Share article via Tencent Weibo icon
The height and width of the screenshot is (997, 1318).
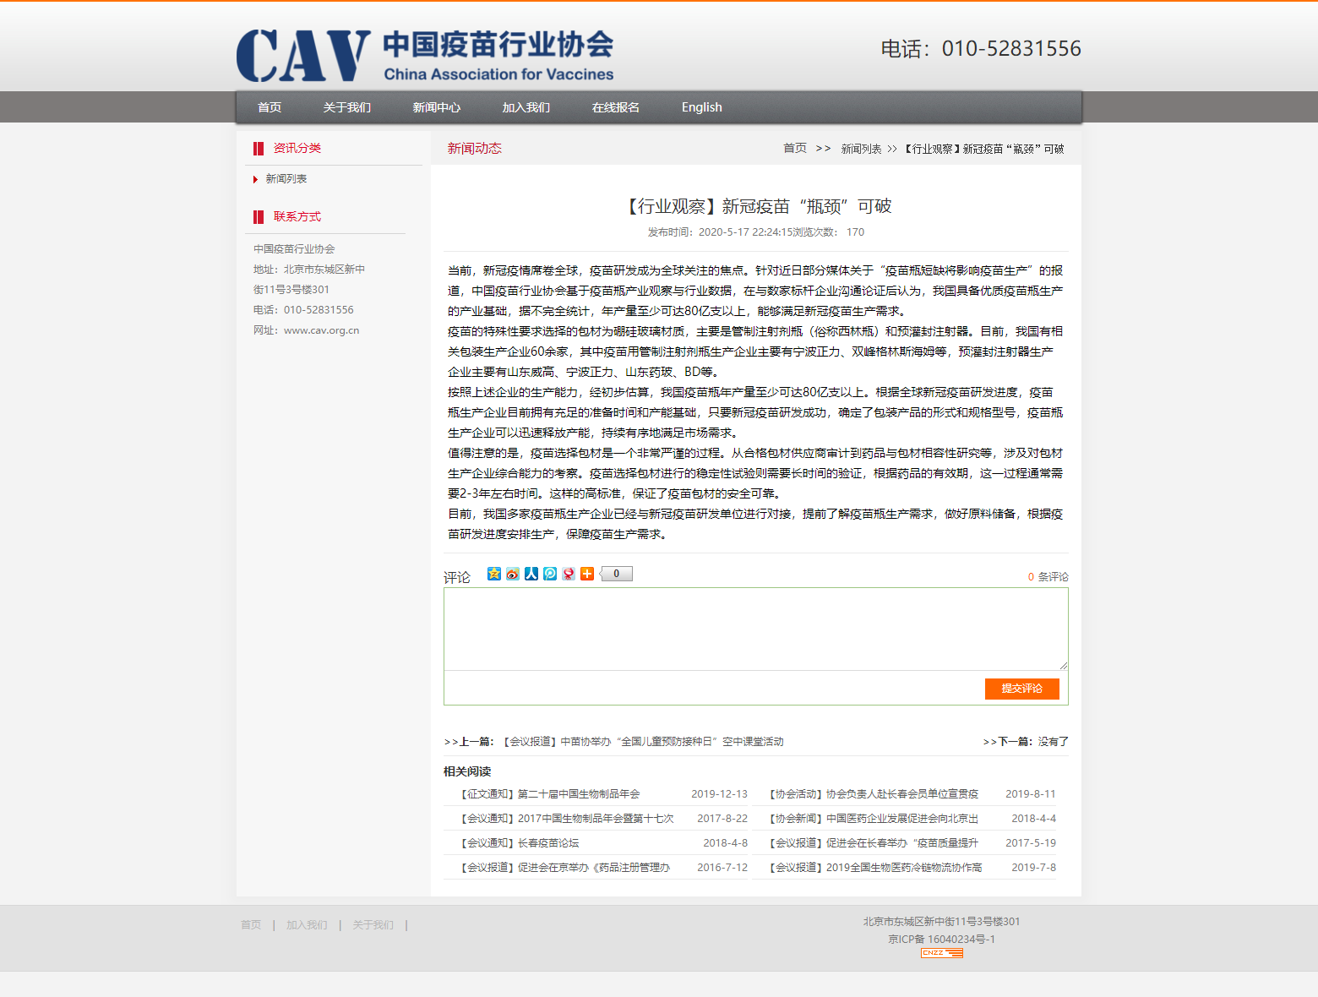coord(550,574)
